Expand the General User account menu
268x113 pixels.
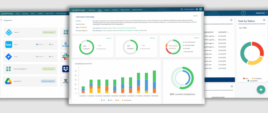pyautogui.click(x=261, y=13)
